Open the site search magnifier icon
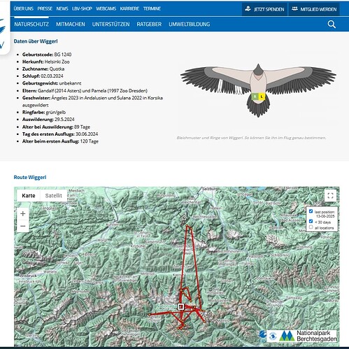The height and width of the screenshot is (349, 349). tap(332, 24)
